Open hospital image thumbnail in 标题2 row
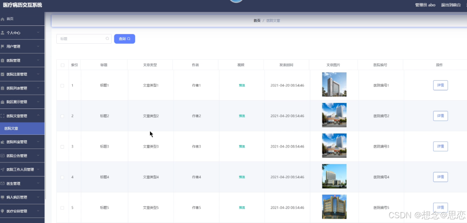The width and height of the screenshot is (467, 223). [334, 115]
